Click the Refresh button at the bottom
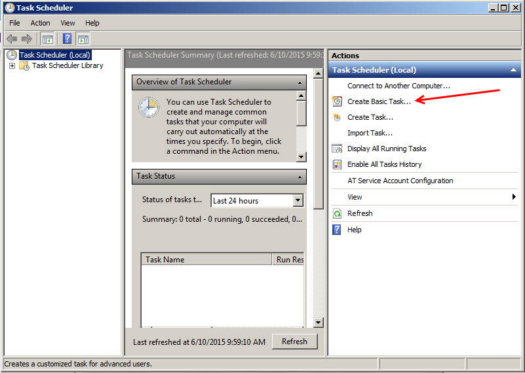 pyautogui.click(x=295, y=341)
